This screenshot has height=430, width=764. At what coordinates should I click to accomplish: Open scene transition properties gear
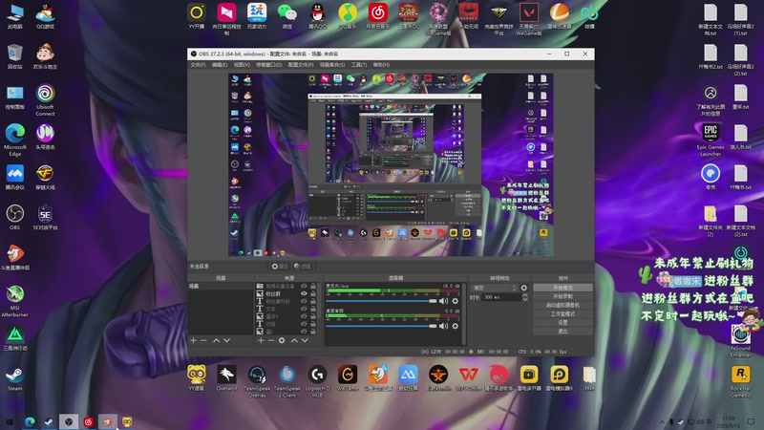click(x=524, y=288)
